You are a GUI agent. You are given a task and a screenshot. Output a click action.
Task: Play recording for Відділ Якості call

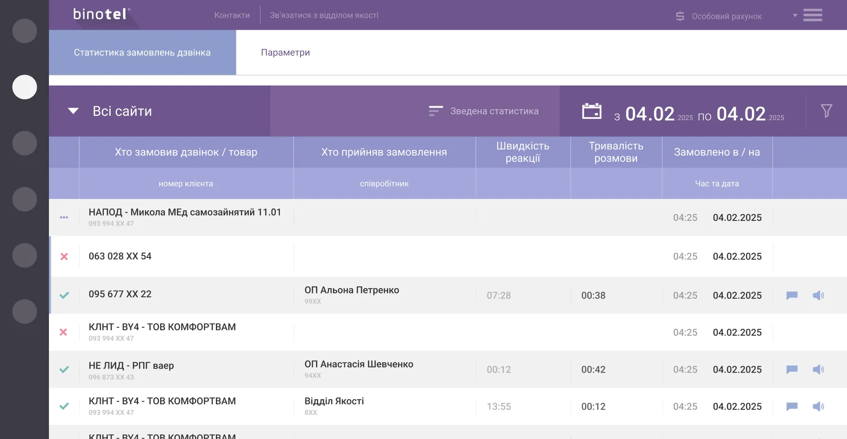tap(818, 407)
